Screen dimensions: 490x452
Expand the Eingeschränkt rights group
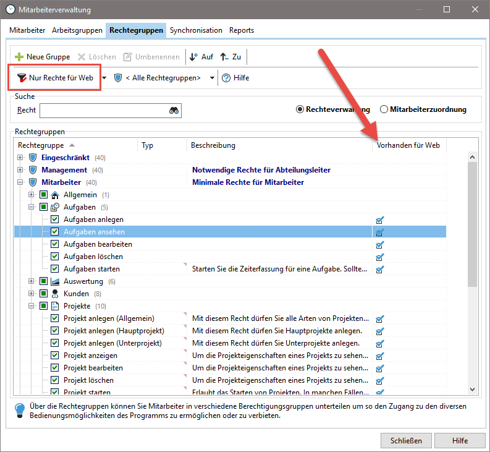click(20, 158)
